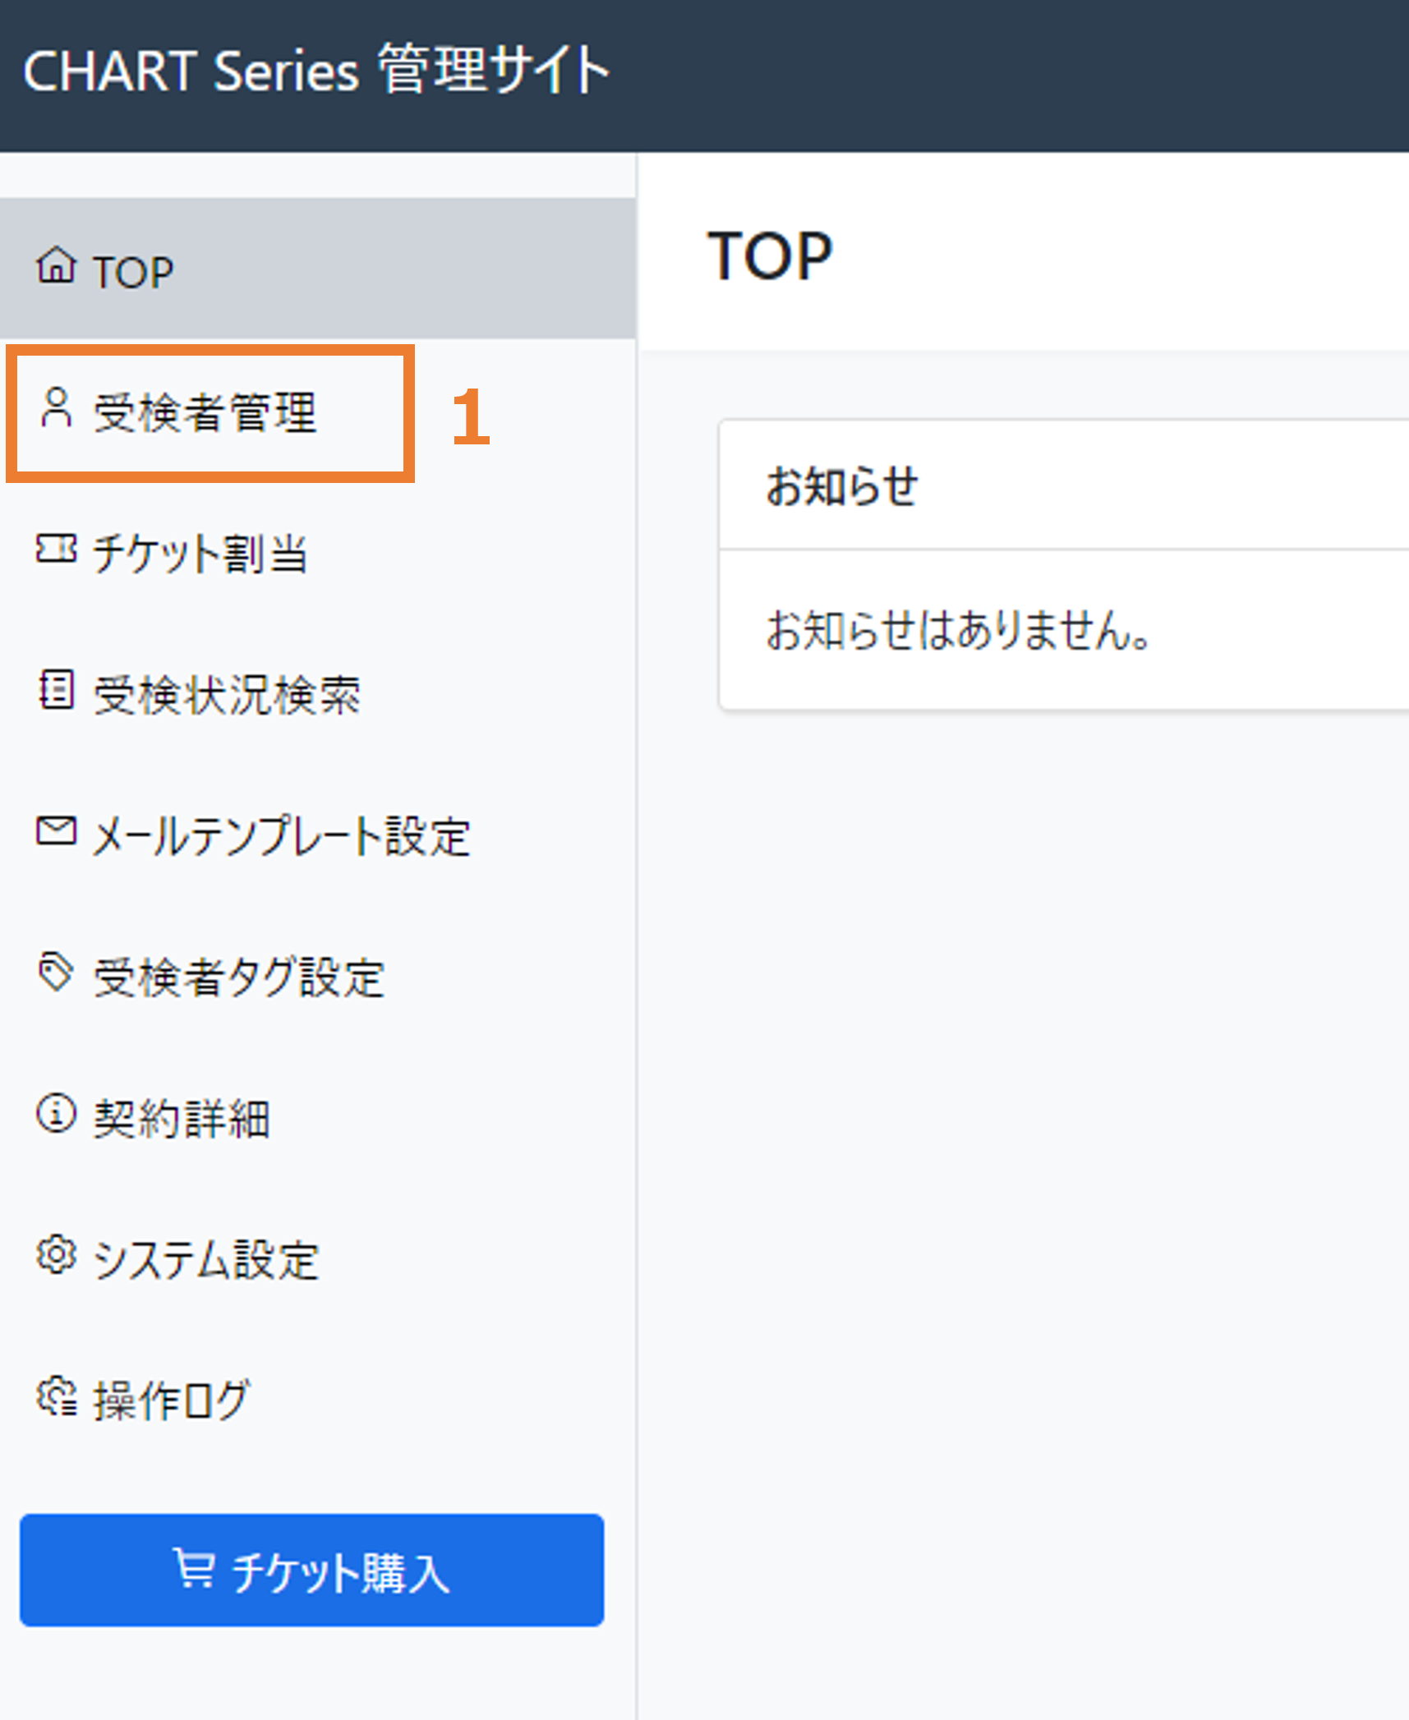Image resolution: width=1409 pixels, height=1720 pixels.
Task: Click the envelope icon for メールテンプレート設定
Action: [x=56, y=830]
